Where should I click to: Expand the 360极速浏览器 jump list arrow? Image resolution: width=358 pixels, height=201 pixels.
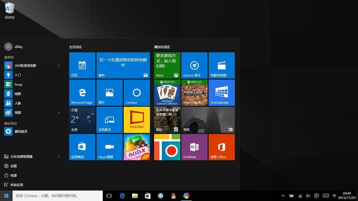pos(59,66)
